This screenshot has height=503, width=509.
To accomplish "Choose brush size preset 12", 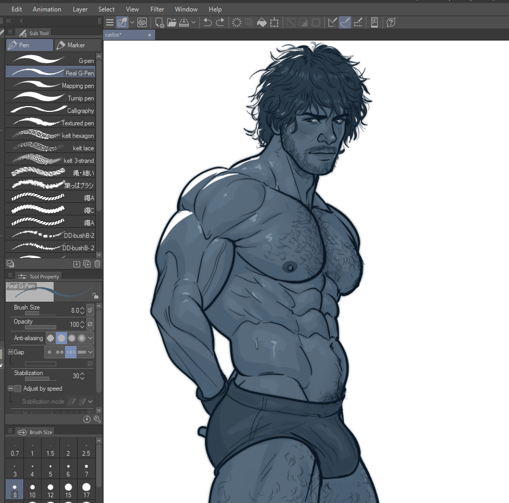I will [x=50, y=490].
